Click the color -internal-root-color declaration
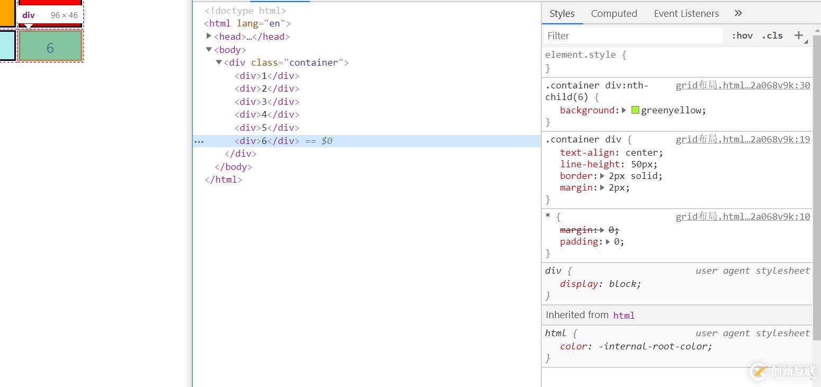Image resolution: width=821 pixels, height=387 pixels. point(636,346)
